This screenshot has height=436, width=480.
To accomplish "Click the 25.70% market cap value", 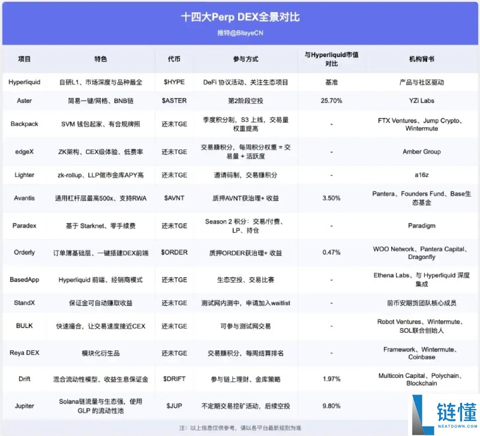I will click(x=331, y=101).
